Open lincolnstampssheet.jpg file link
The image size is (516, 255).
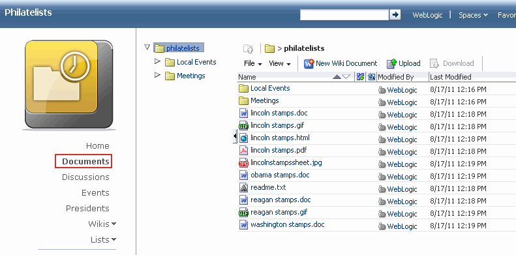[286, 162]
